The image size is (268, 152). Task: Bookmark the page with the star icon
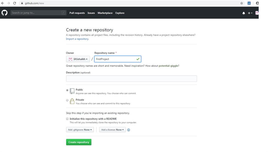coord(241,3)
